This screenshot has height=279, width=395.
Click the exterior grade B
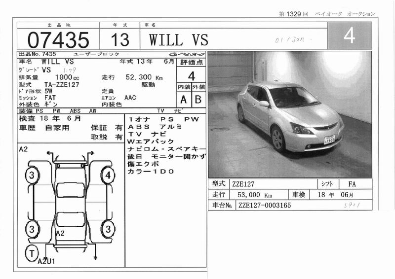point(198,100)
